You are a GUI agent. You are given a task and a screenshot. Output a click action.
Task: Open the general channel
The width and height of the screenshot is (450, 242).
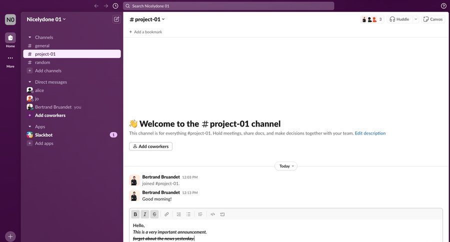[x=71, y=45]
